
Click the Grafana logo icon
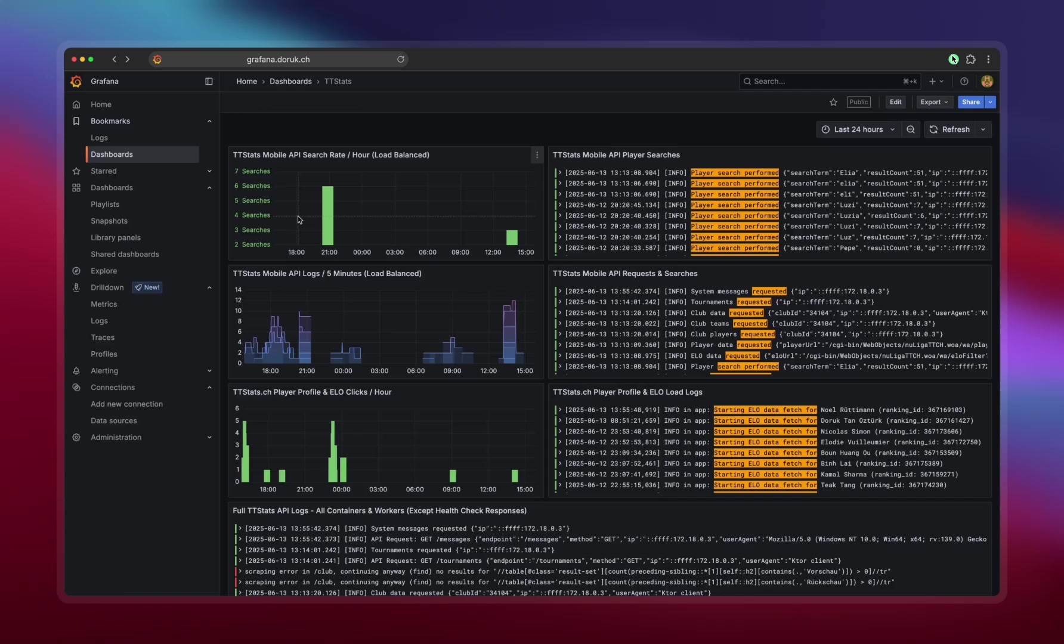(76, 82)
